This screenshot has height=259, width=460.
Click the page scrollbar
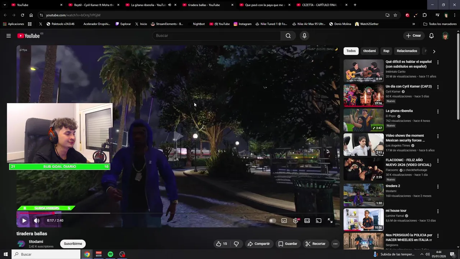tap(458, 77)
